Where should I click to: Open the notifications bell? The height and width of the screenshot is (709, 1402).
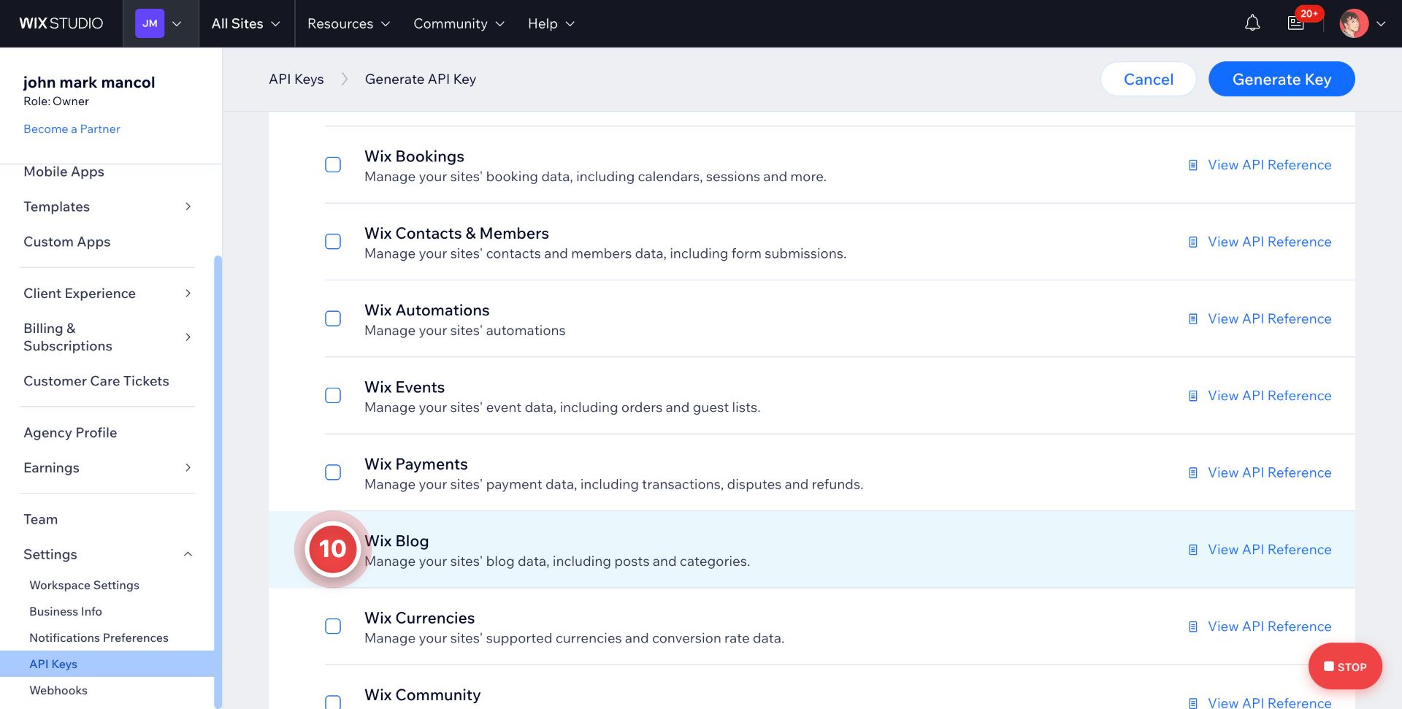tap(1252, 23)
